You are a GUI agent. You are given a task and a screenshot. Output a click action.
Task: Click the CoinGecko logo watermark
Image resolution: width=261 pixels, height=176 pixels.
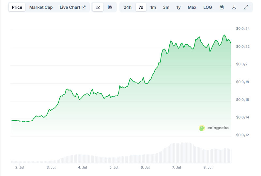click(x=214, y=128)
